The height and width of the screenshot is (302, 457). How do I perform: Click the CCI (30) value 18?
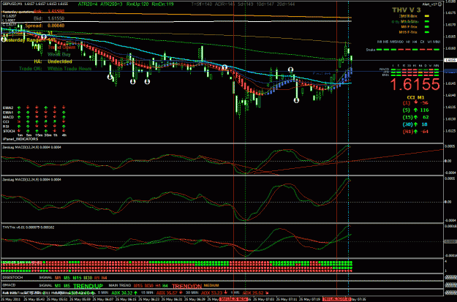pyautogui.click(x=425, y=124)
